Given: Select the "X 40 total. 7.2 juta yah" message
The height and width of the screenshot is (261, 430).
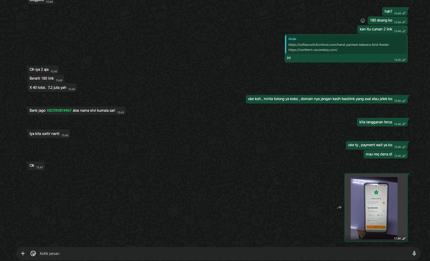Looking at the screenshot, I should coord(48,87).
